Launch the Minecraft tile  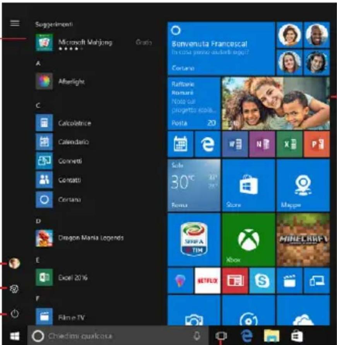click(303, 239)
